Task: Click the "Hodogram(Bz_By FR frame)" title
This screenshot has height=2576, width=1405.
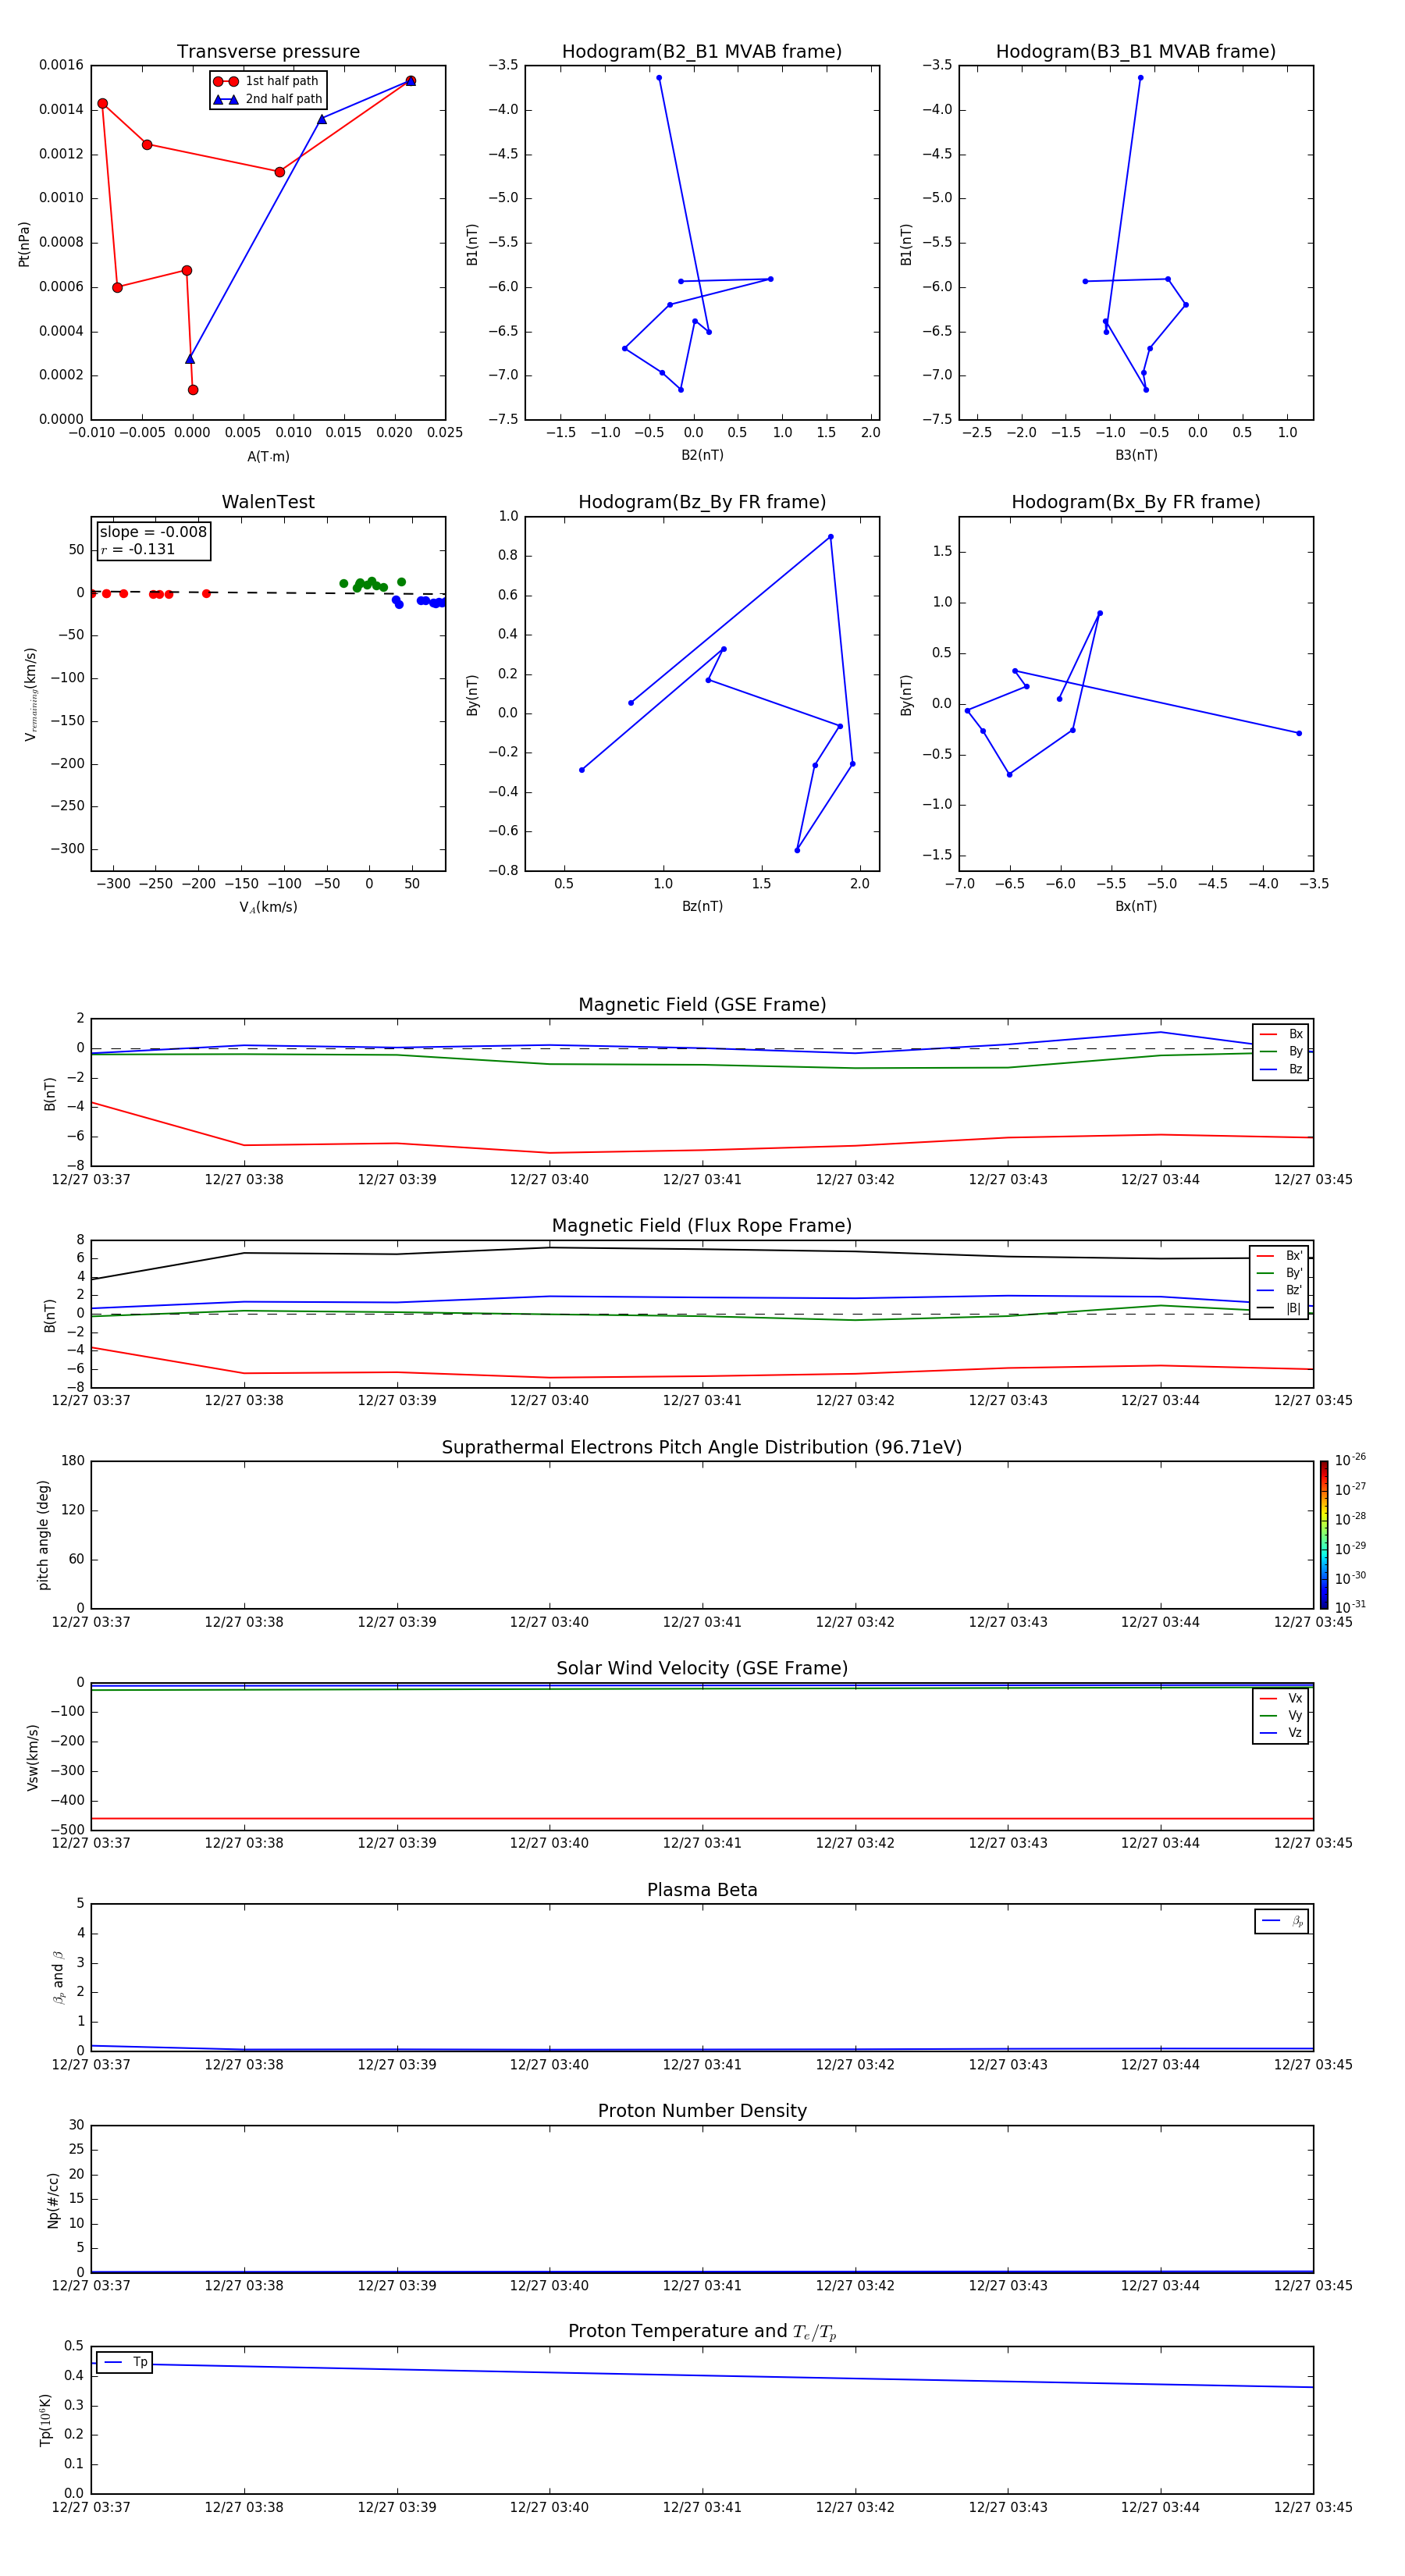Action: pos(702,502)
